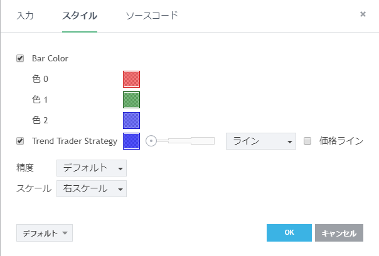
Task: Open the デフォルト presets menu button
Action: coord(45,233)
